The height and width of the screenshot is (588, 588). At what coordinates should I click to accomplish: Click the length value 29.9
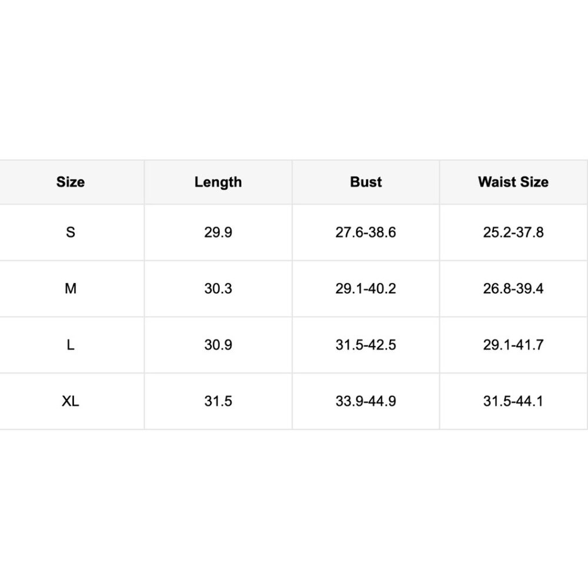(x=218, y=232)
